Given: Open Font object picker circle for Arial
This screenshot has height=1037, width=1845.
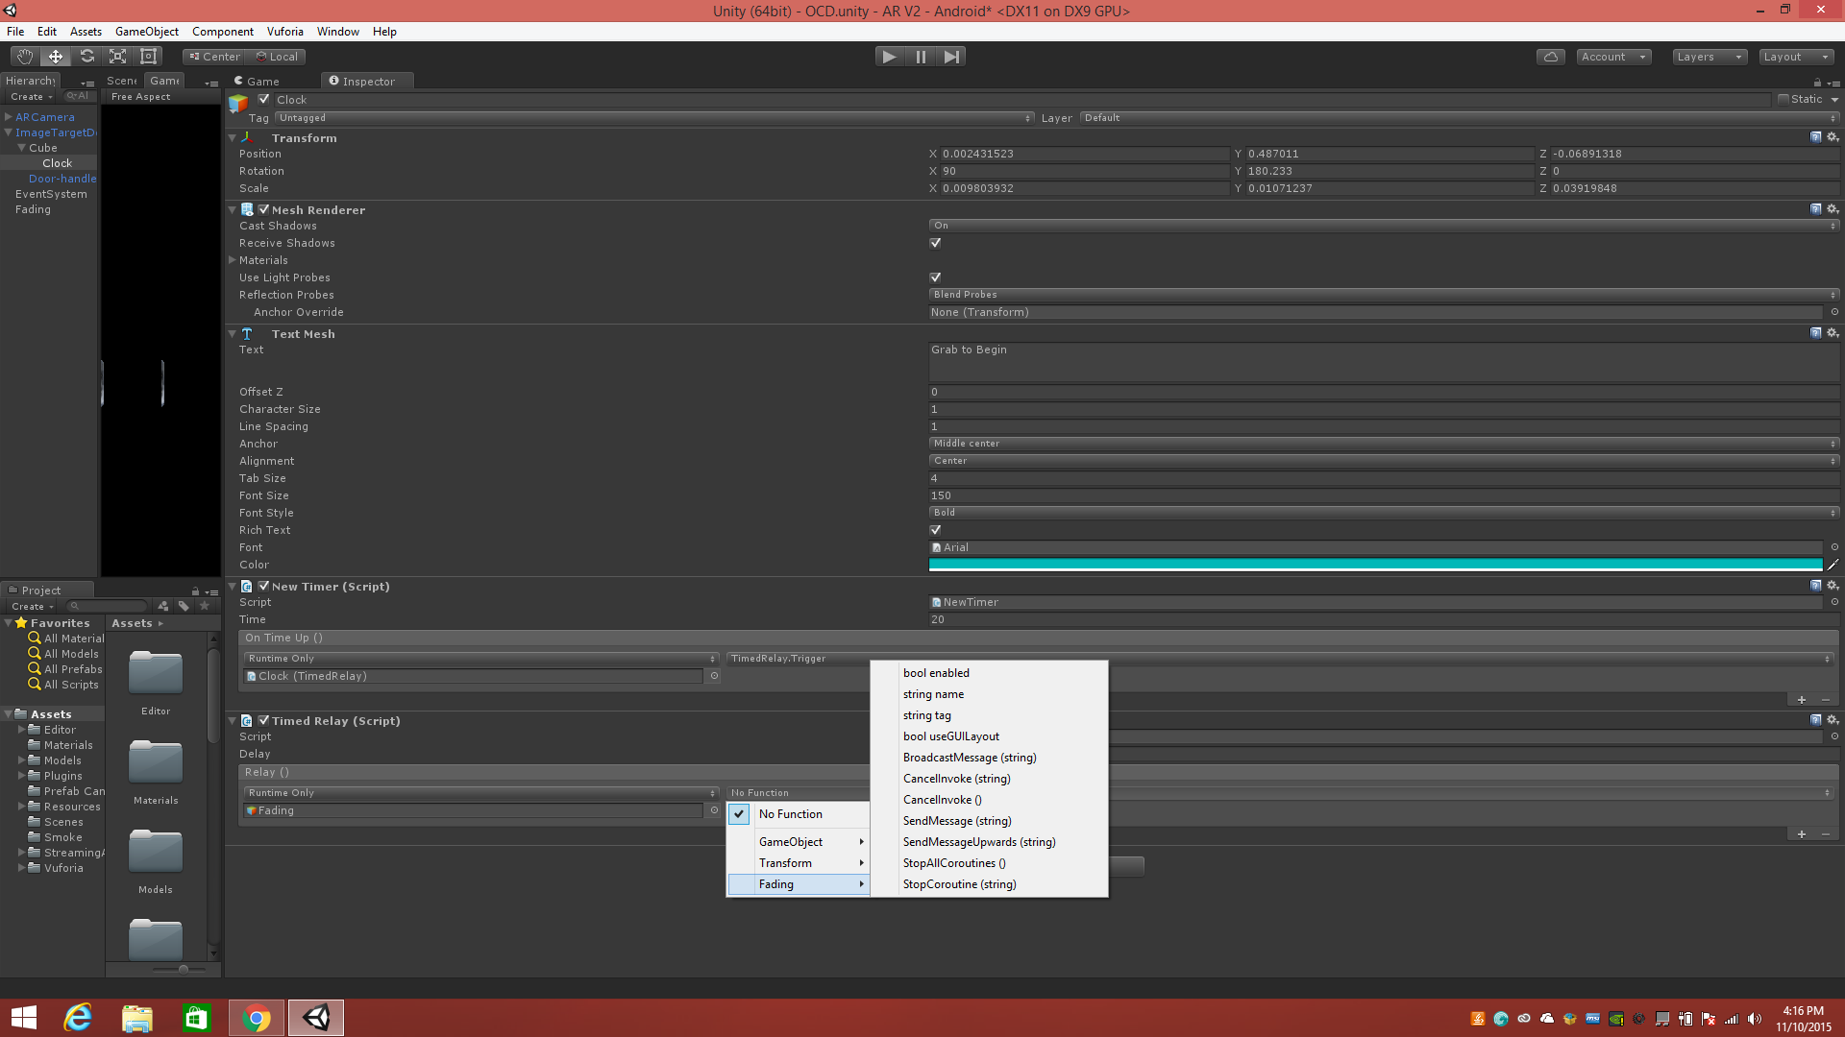Looking at the screenshot, I should coord(1834,547).
